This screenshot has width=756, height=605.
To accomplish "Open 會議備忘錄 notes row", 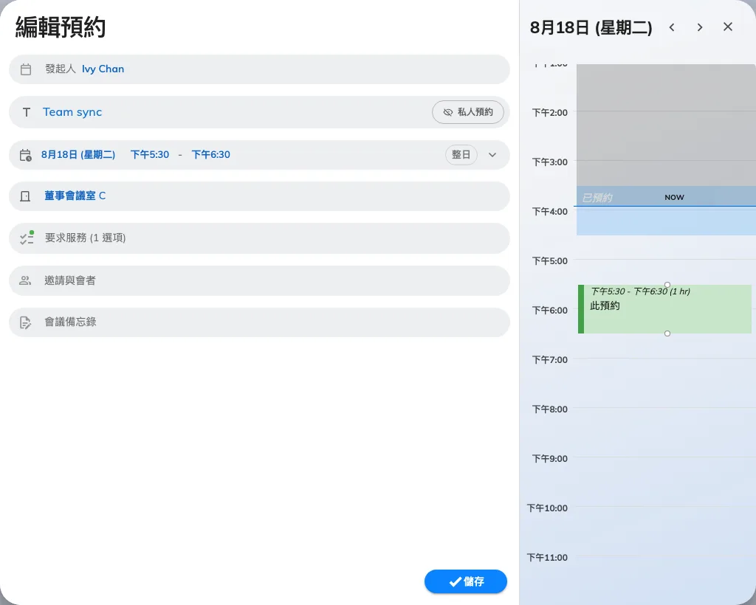I will point(259,322).
